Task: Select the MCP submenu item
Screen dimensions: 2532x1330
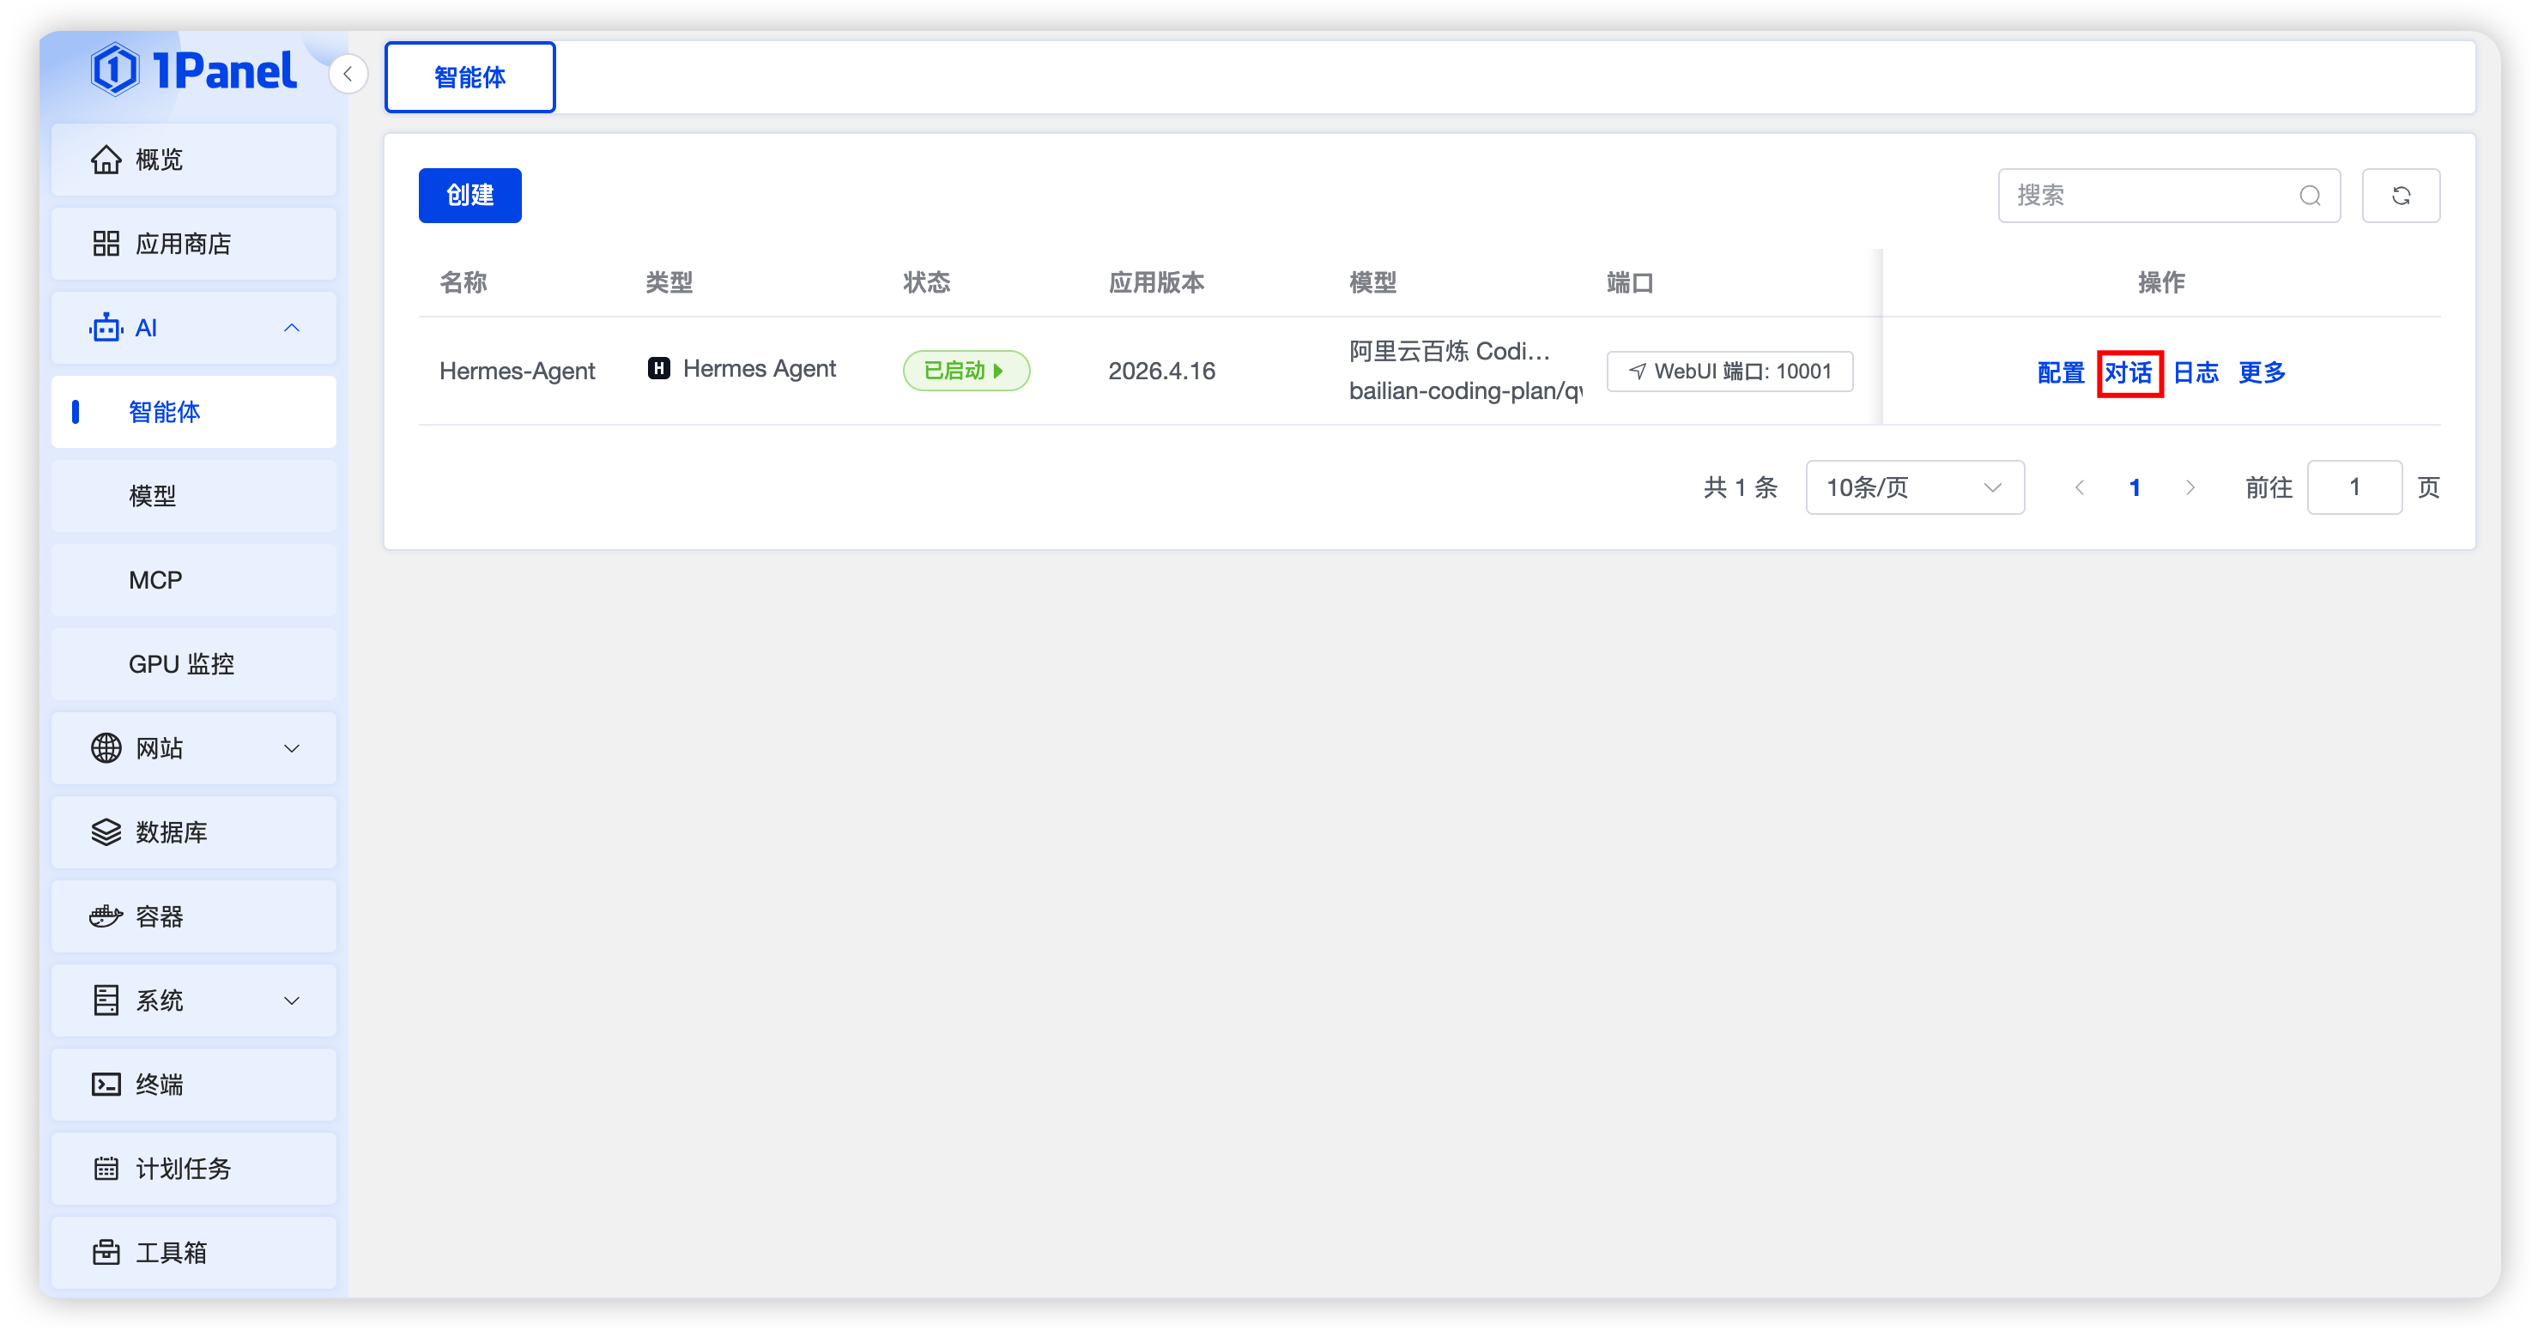Action: 194,580
